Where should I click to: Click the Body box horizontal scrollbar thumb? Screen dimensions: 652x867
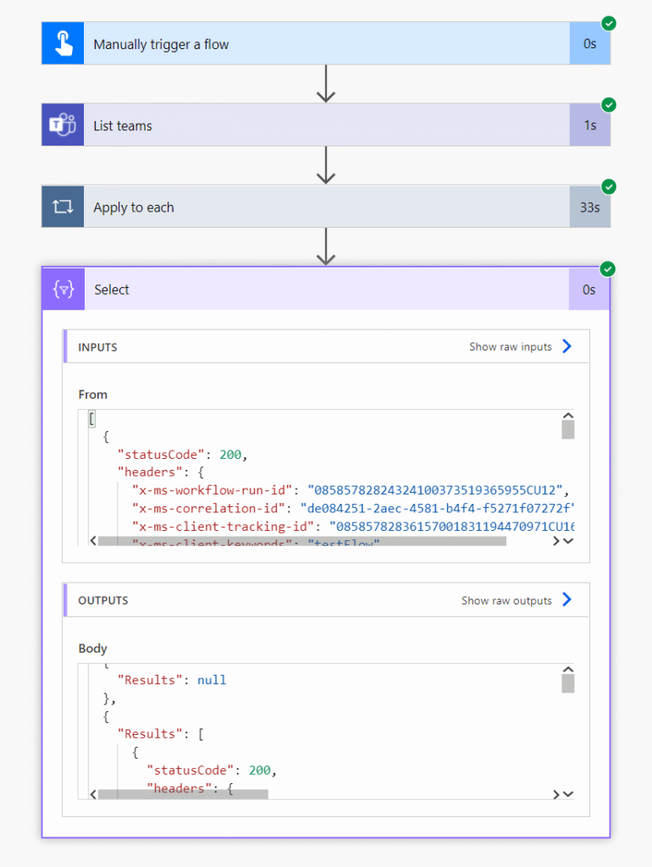[183, 794]
